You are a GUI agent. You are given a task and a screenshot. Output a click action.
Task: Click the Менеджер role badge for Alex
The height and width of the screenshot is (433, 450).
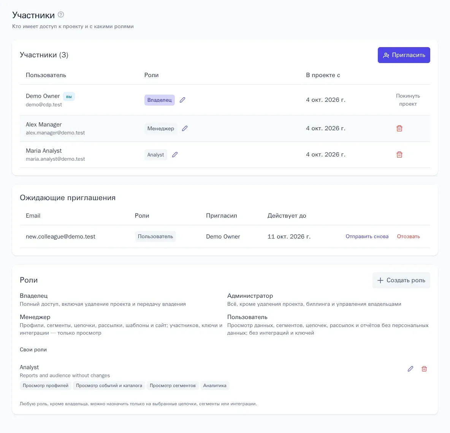click(x=161, y=128)
